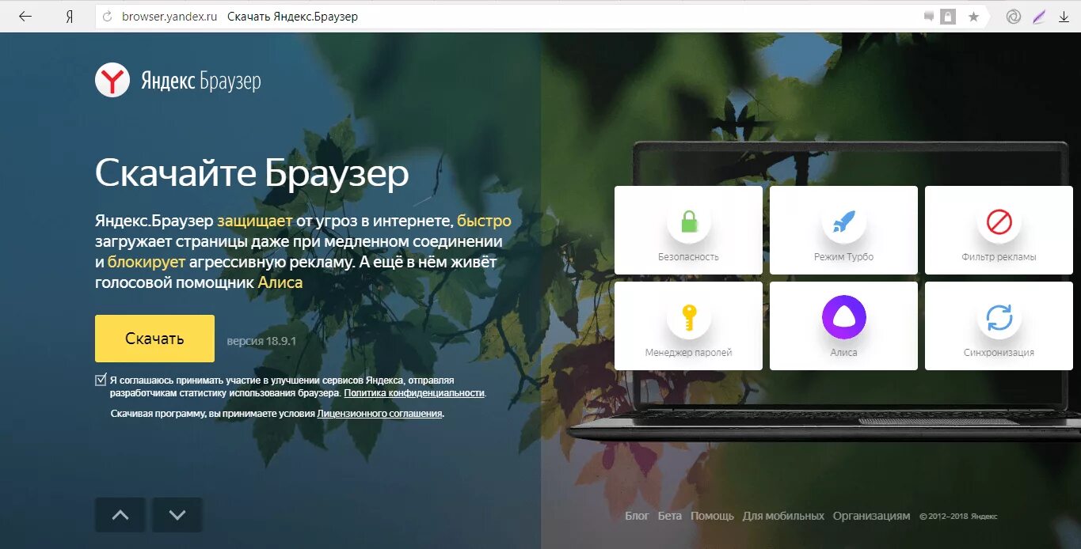
Task: Select the purple Алиса assistant icon
Action: [x=843, y=318]
